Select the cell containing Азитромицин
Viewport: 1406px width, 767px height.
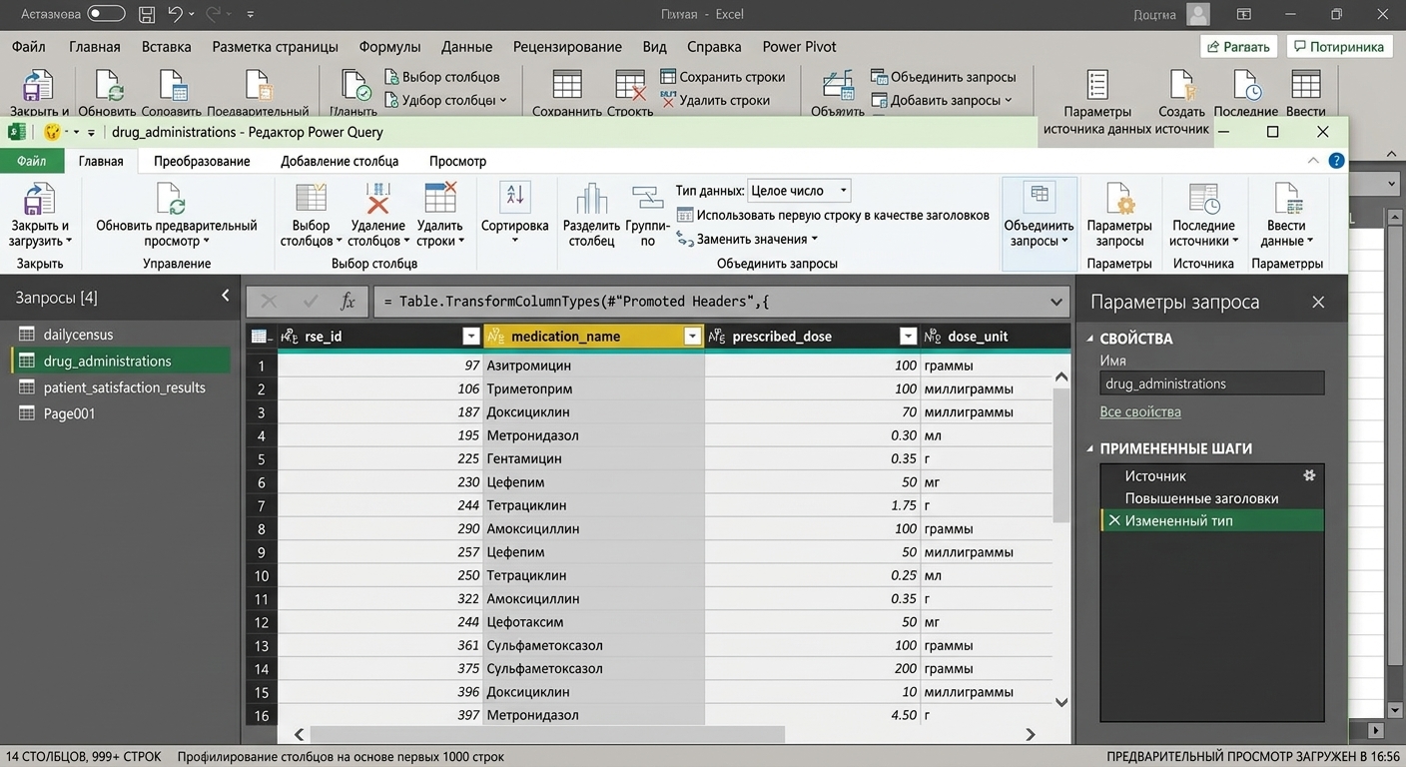coord(593,366)
